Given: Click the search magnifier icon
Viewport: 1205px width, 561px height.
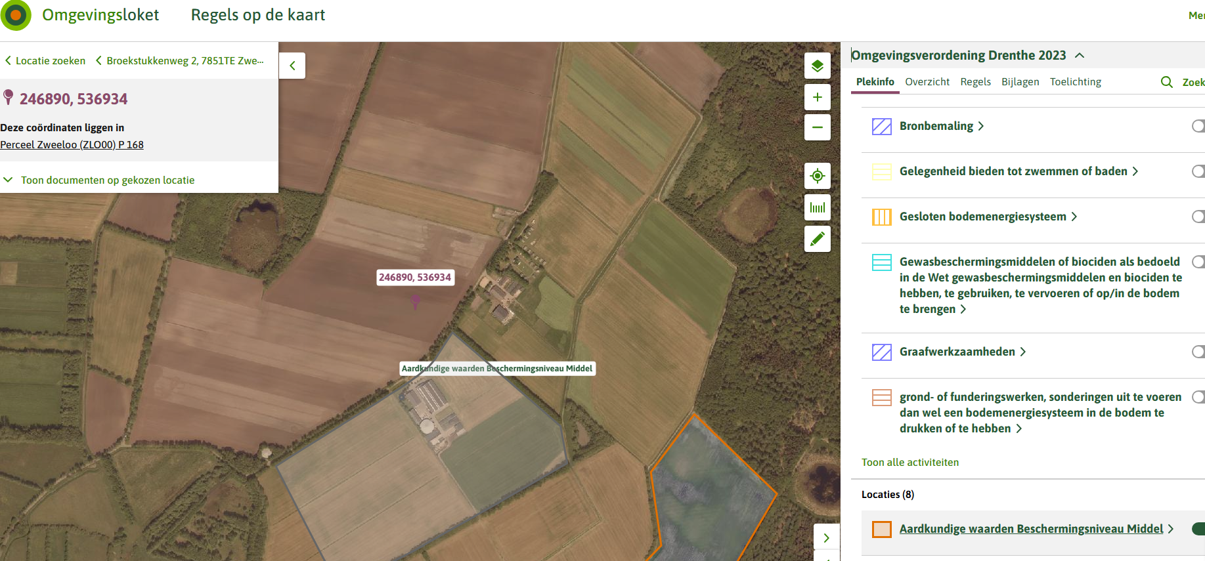Looking at the screenshot, I should pos(1167,82).
